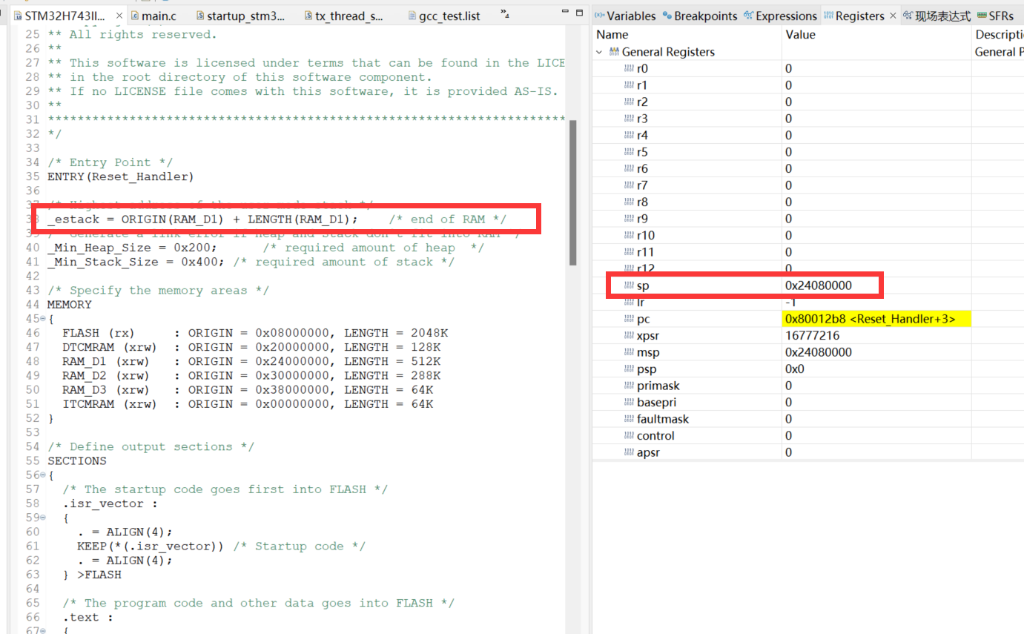Image resolution: width=1024 pixels, height=634 pixels.
Task: Click the psp register icon
Action: [x=629, y=369]
